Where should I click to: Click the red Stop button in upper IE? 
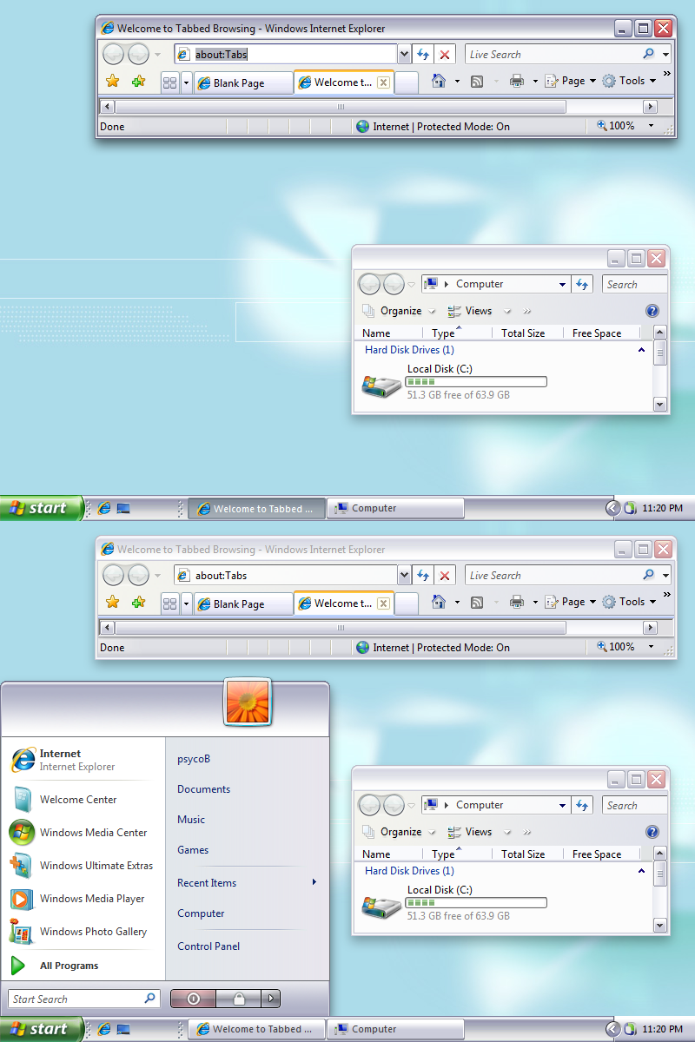(x=445, y=55)
